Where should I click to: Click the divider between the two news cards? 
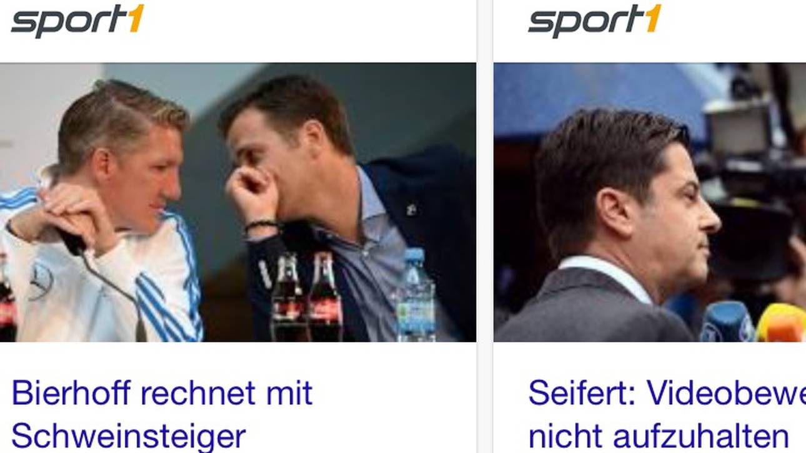[485, 226]
